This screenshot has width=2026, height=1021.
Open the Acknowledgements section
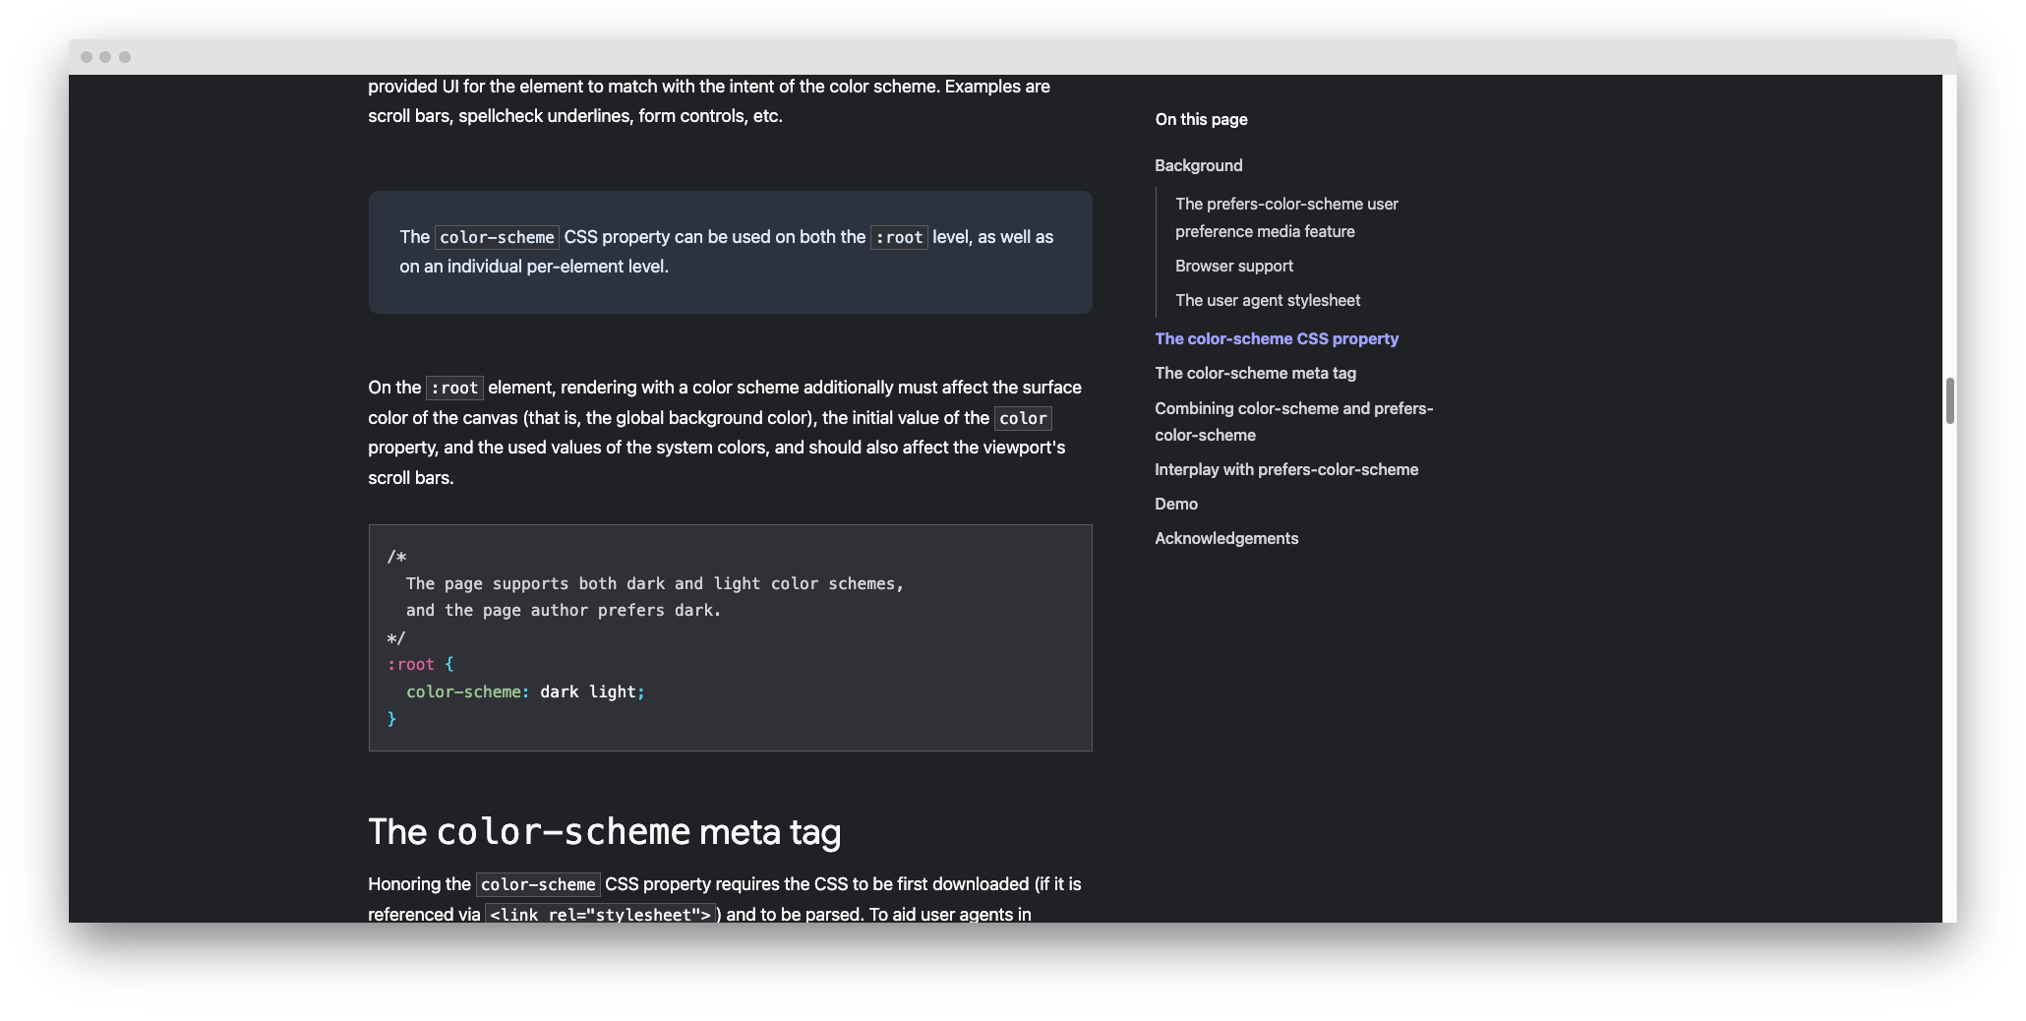click(1225, 538)
